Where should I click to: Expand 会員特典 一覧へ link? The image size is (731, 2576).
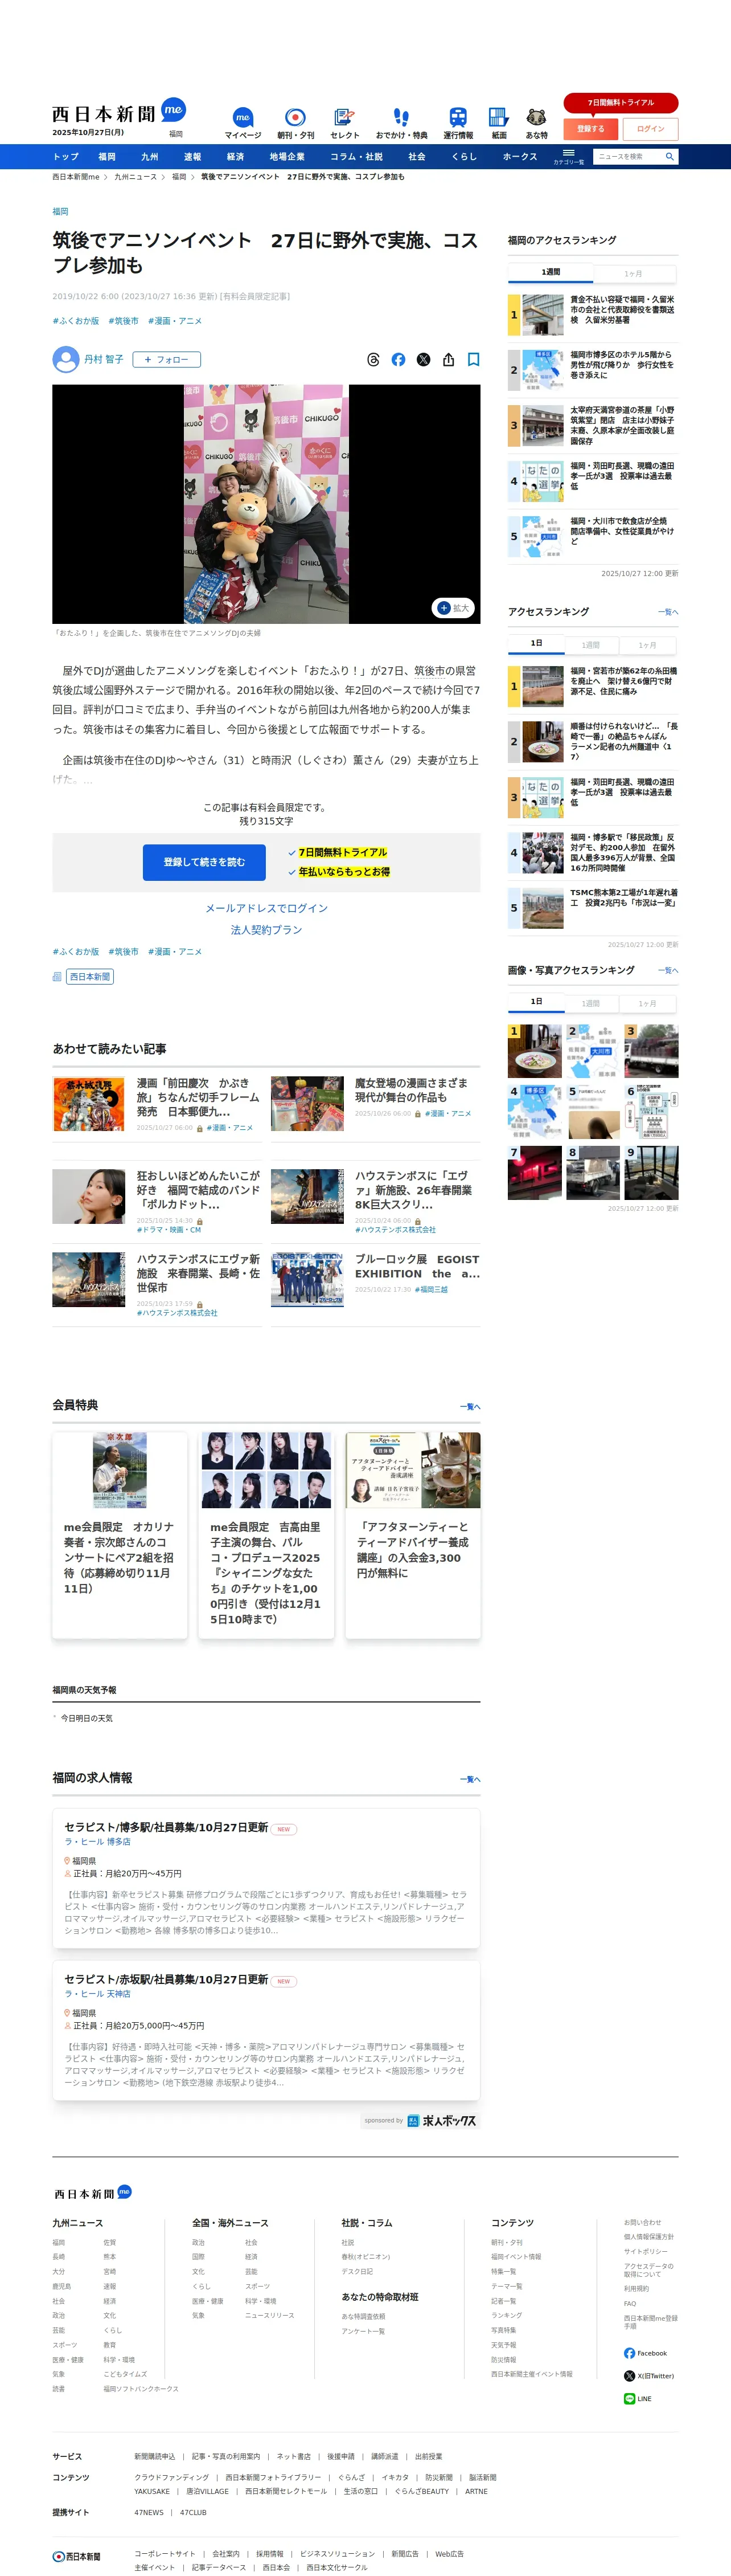[470, 1406]
